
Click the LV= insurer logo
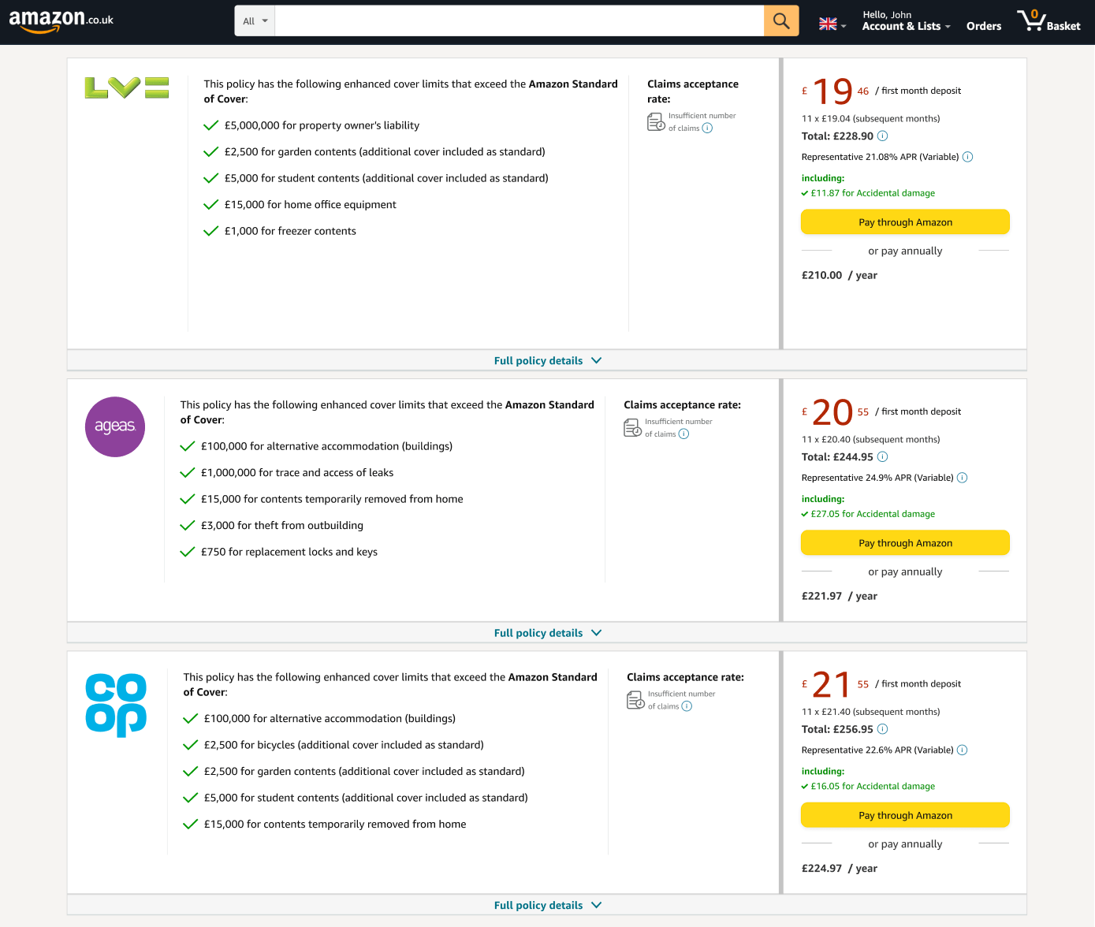(127, 87)
